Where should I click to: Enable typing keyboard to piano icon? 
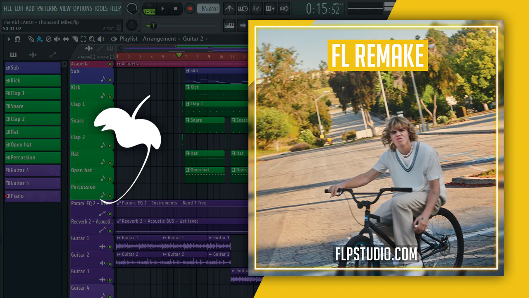click(229, 25)
